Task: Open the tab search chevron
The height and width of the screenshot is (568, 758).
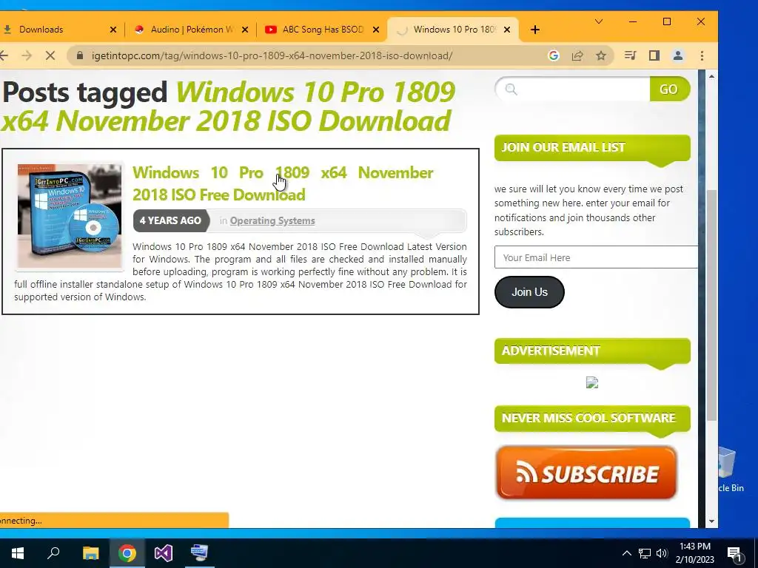Action: click(x=598, y=21)
